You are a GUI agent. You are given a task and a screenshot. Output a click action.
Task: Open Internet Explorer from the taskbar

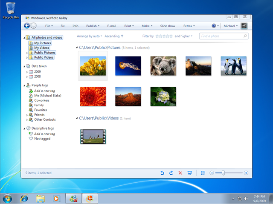tap(24, 198)
